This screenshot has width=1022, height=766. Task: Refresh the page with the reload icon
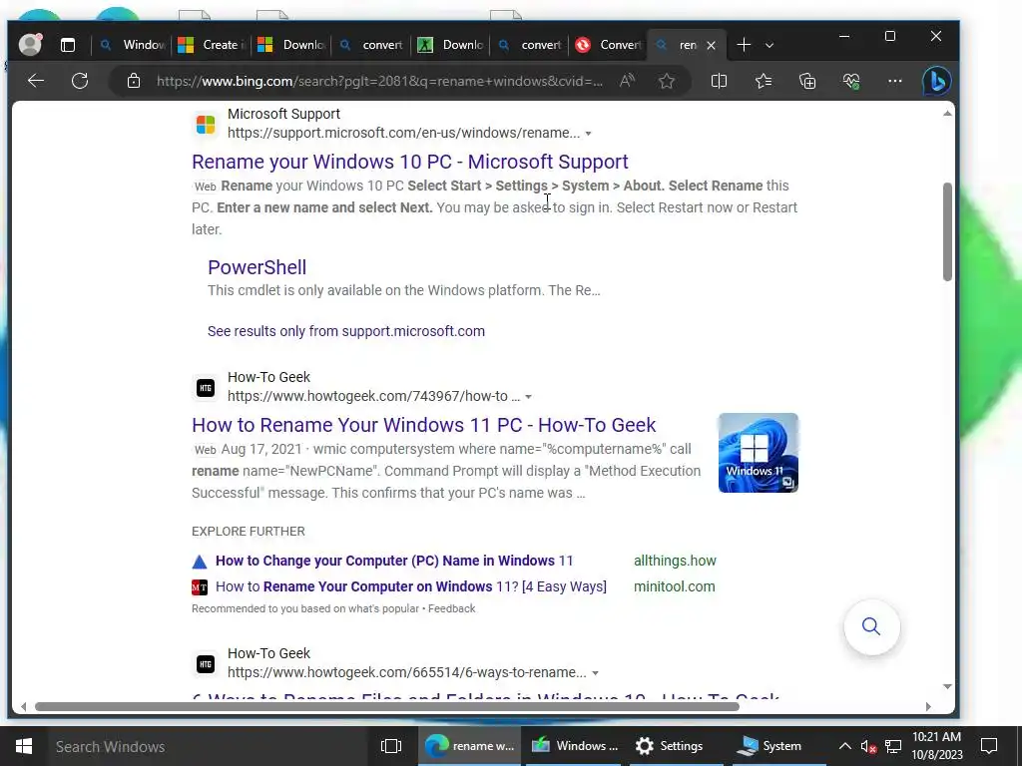[80, 81]
